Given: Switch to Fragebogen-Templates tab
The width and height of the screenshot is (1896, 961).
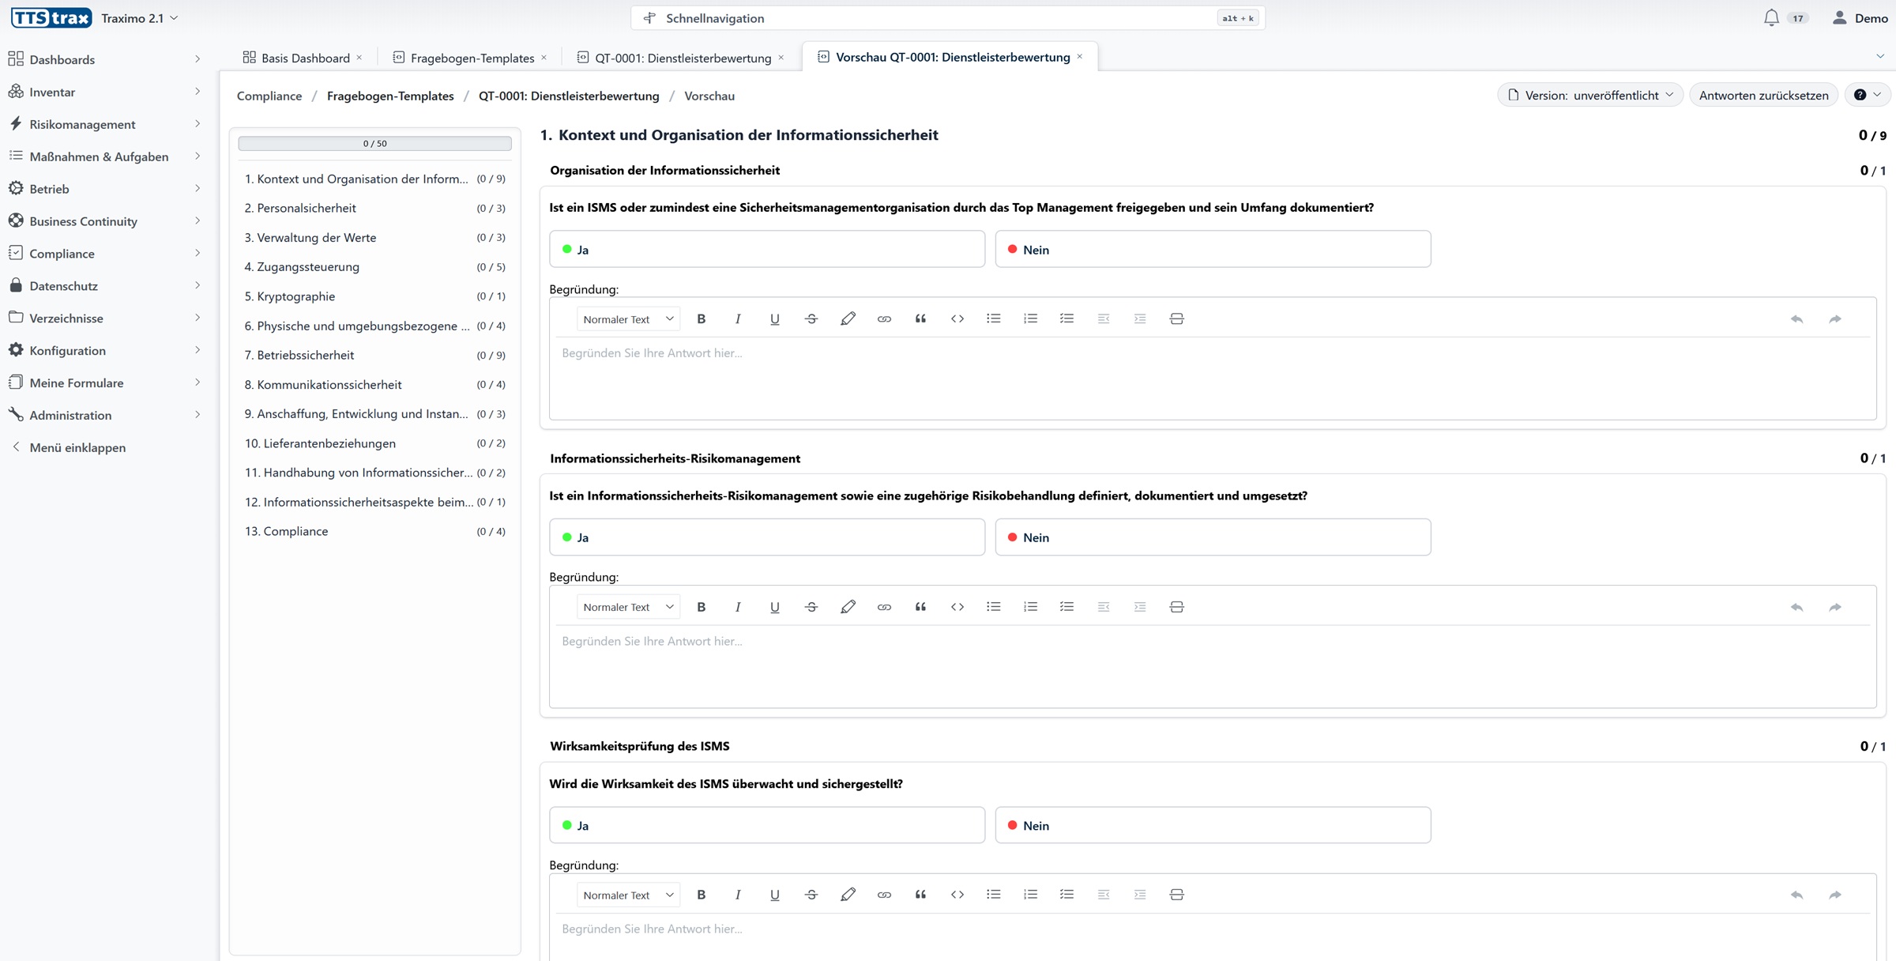Looking at the screenshot, I should (472, 58).
